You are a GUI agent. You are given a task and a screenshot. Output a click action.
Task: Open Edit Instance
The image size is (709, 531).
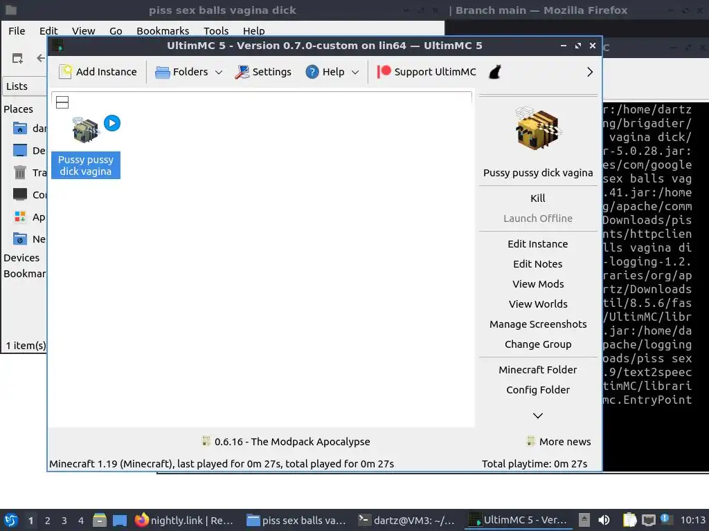537,244
